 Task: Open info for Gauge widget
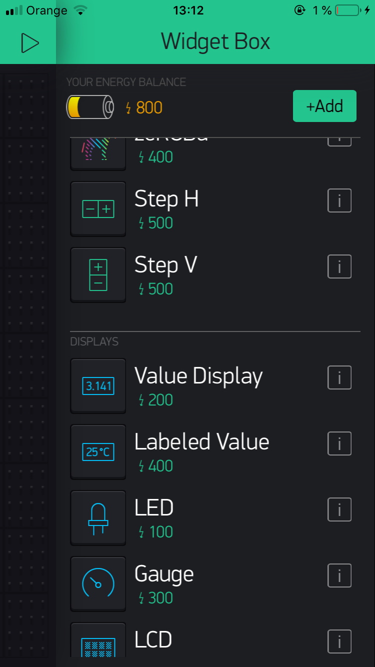[339, 575]
